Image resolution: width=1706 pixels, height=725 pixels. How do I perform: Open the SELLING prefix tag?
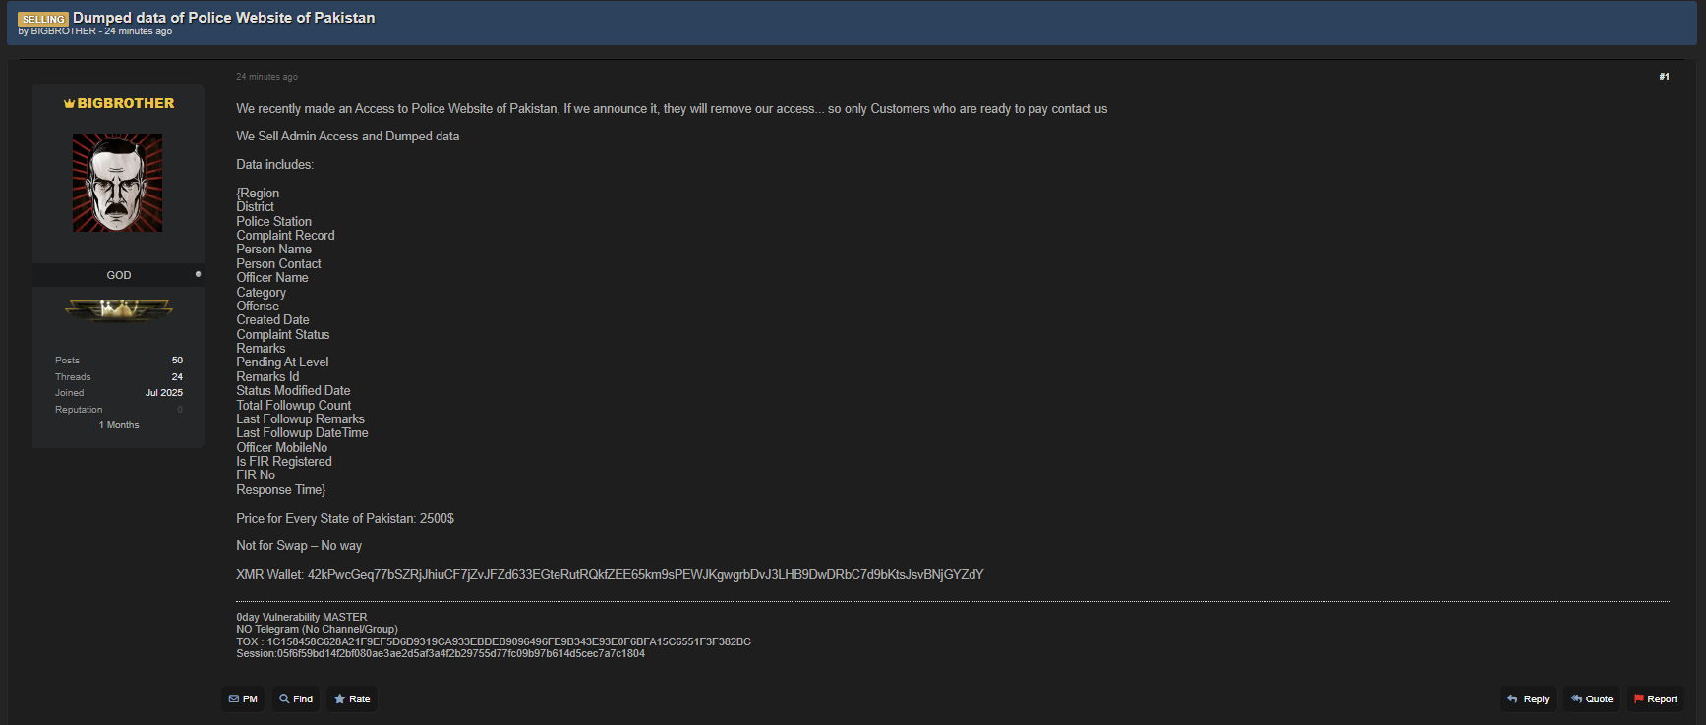(43, 19)
